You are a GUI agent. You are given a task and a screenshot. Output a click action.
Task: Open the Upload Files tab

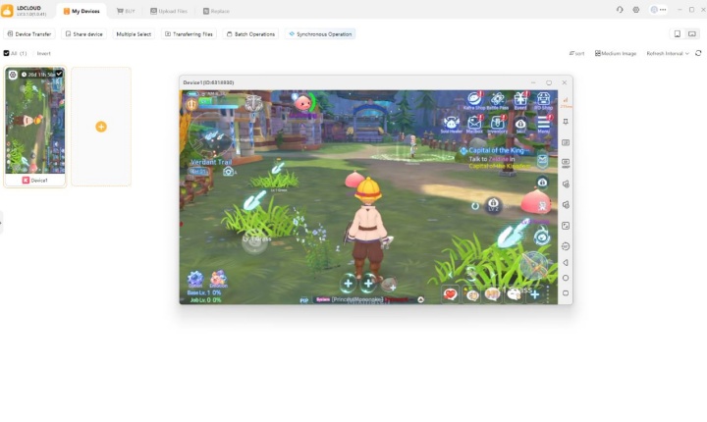pyautogui.click(x=169, y=11)
